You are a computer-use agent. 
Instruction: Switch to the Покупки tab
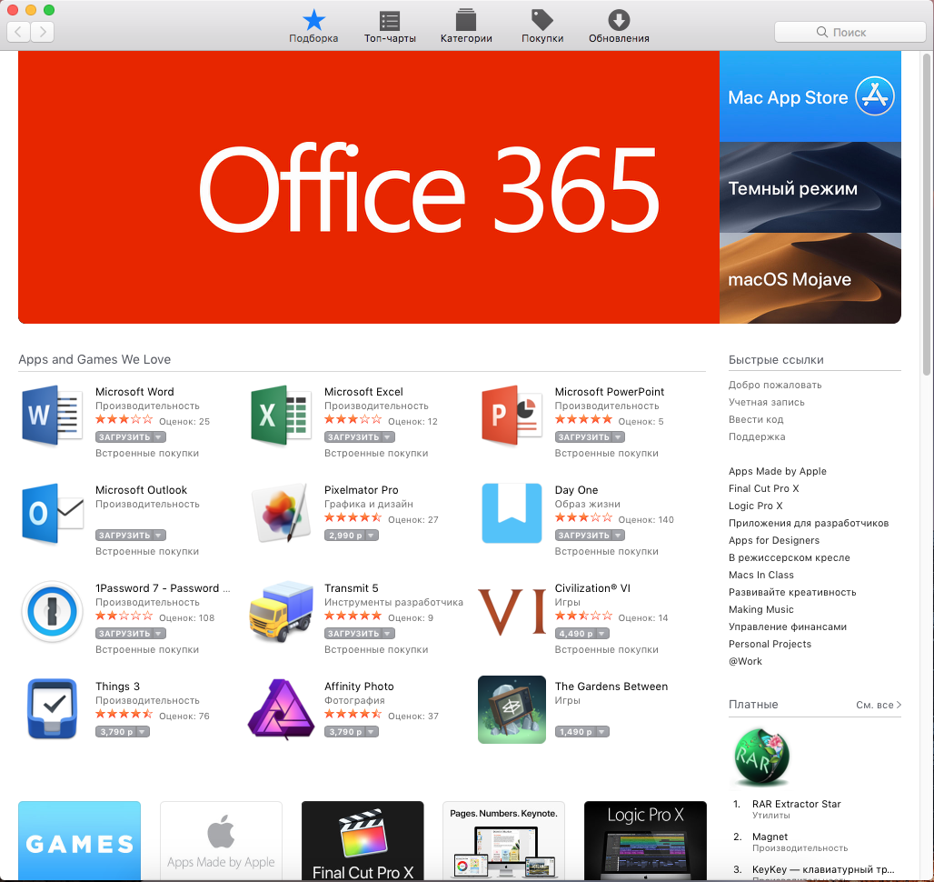(x=542, y=26)
